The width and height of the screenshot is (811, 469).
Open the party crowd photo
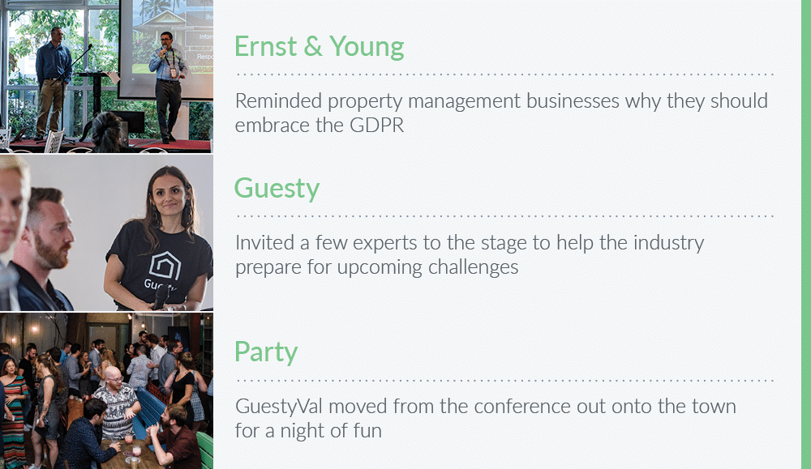[106, 390]
